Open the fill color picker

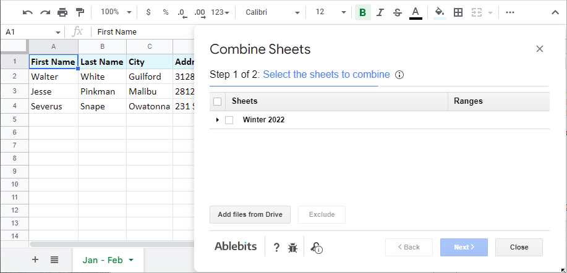pos(440,12)
